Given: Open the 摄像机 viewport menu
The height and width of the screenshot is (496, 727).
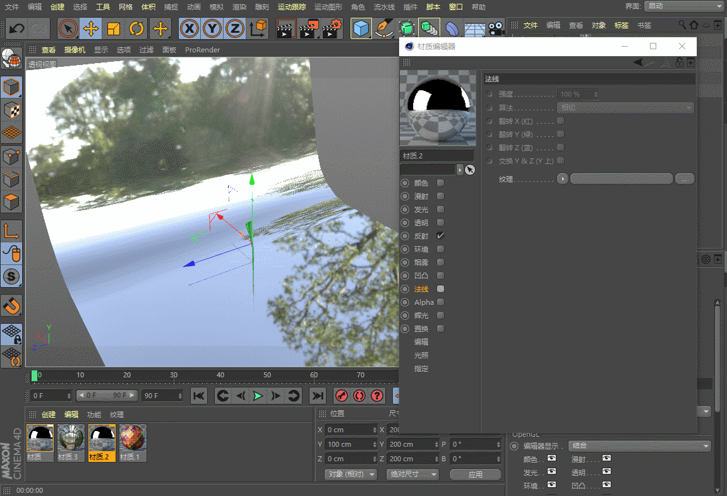Looking at the screenshot, I should point(75,50).
